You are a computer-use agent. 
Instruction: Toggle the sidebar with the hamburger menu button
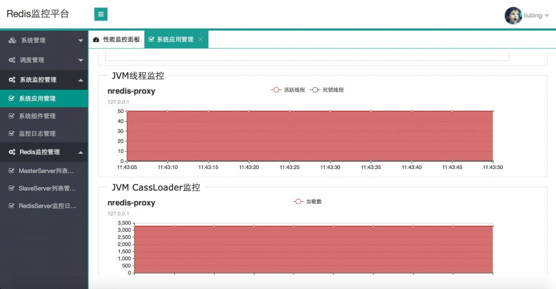tap(101, 14)
